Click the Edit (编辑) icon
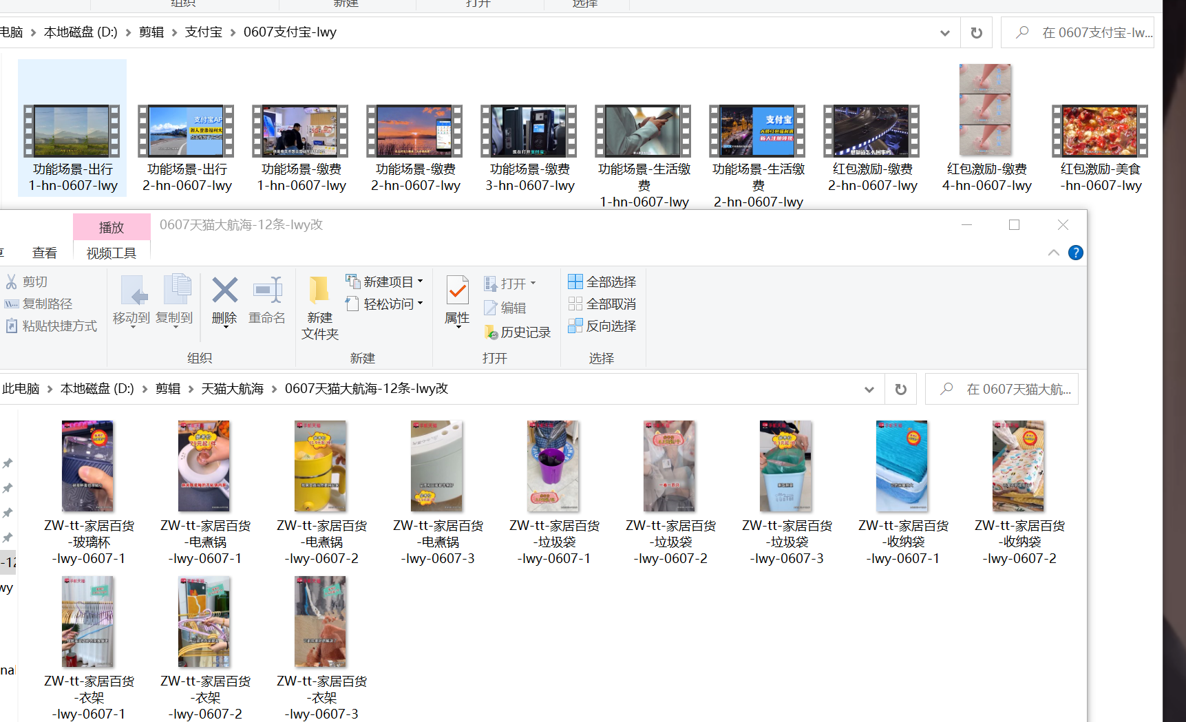1186x722 pixels. coord(490,308)
